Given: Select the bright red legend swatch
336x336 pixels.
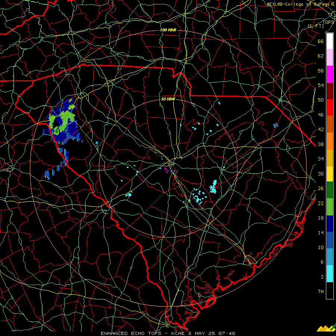Looking at the screenshot, I should (330, 108).
